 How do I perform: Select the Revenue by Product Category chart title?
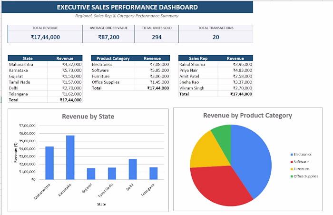click(x=247, y=116)
